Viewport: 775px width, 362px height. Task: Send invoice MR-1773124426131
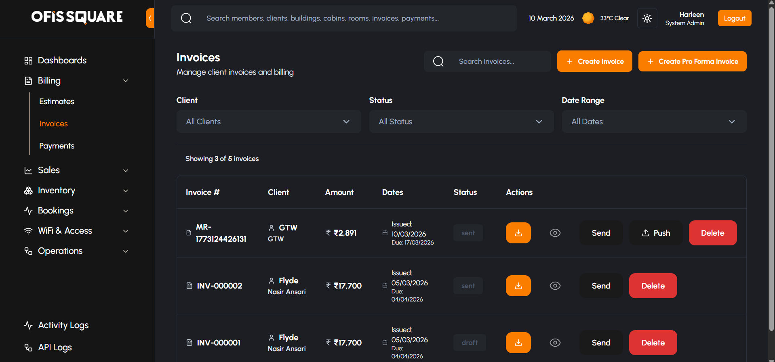(601, 233)
